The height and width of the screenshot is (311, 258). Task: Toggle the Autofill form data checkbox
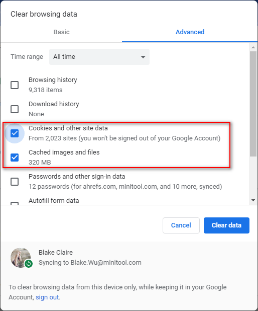[15, 203]
